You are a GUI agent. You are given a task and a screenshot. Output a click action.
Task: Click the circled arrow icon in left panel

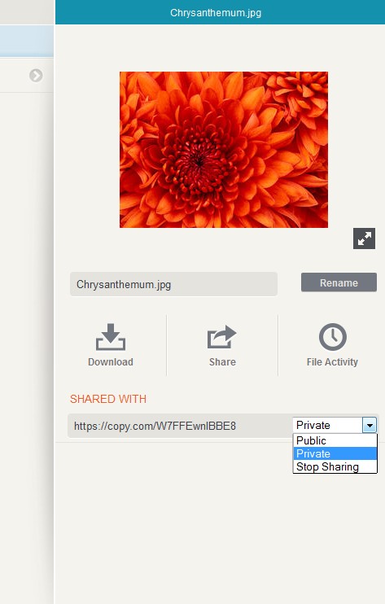tap(36, 76)
